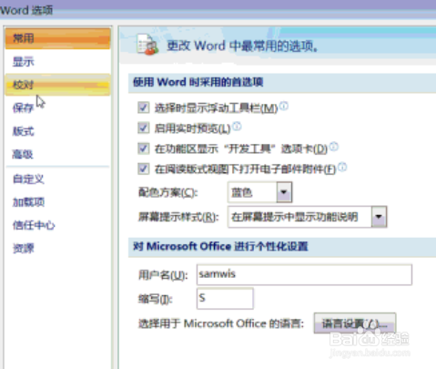
Task: Switch to the 保存 category
Action: [x=57, y=108]
